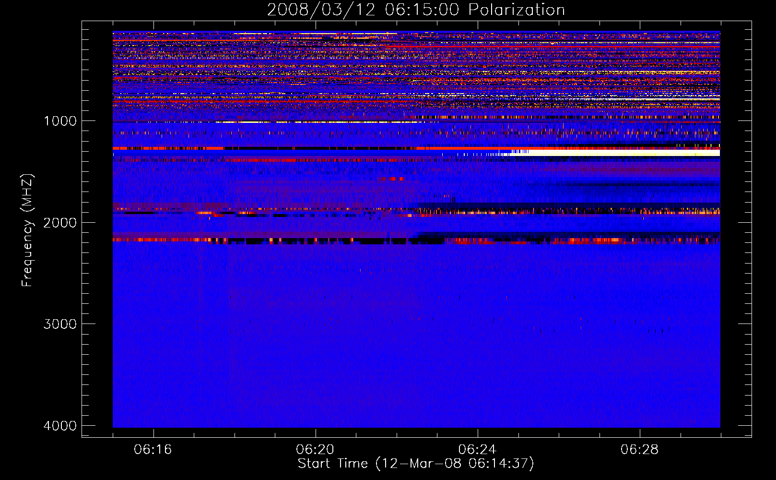Click the 'Frequency (MHZ)' axis label
776x480 pixels.
27,230
